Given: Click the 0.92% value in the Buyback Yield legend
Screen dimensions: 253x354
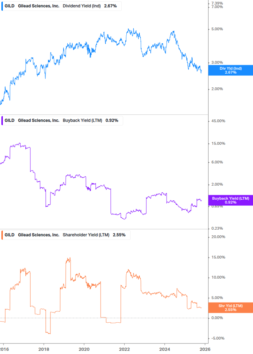Looking at the screenshot, I should [x=112, y=120].
